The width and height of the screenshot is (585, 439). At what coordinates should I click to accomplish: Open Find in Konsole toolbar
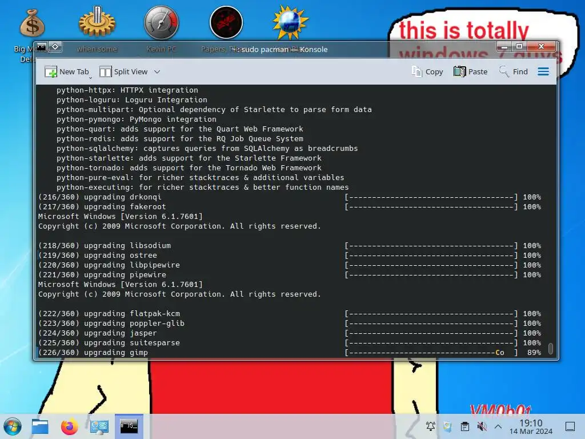[514, 71]
